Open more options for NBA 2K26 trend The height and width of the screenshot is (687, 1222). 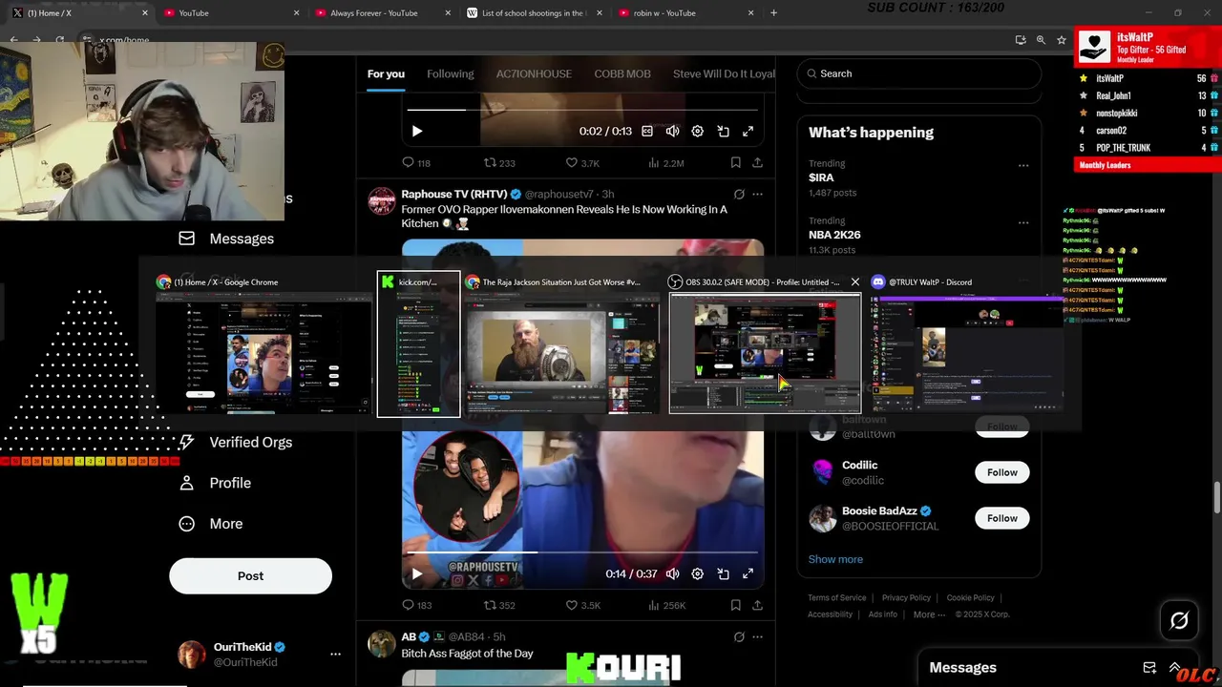1023,222
